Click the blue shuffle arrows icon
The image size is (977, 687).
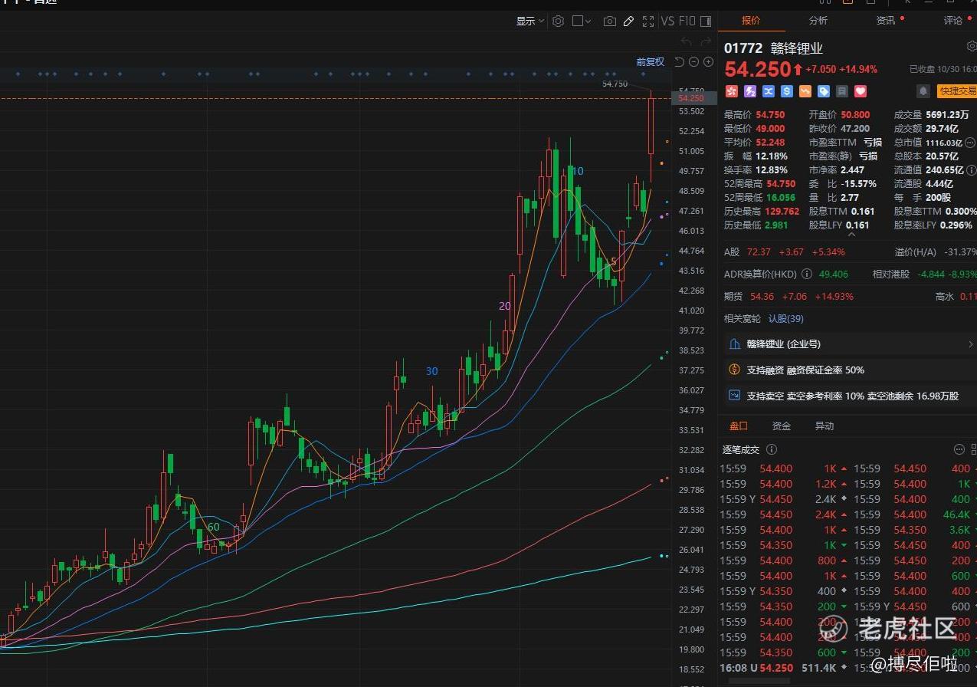pyautogui.click(x=768, y=91)
